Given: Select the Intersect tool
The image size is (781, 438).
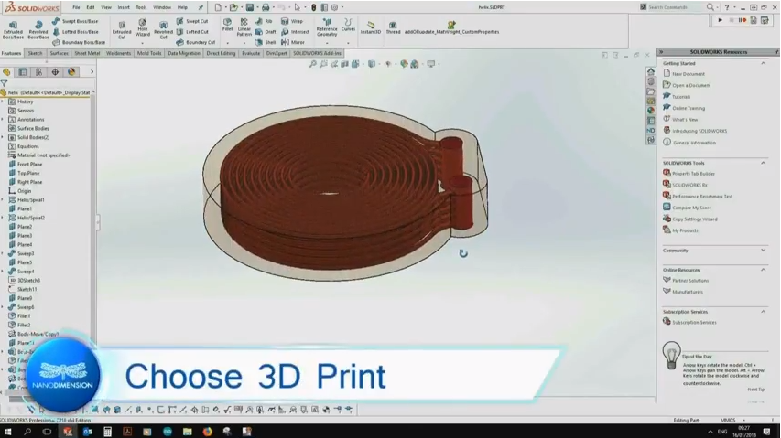Looking at the screenshot, I should click(295, 32).
